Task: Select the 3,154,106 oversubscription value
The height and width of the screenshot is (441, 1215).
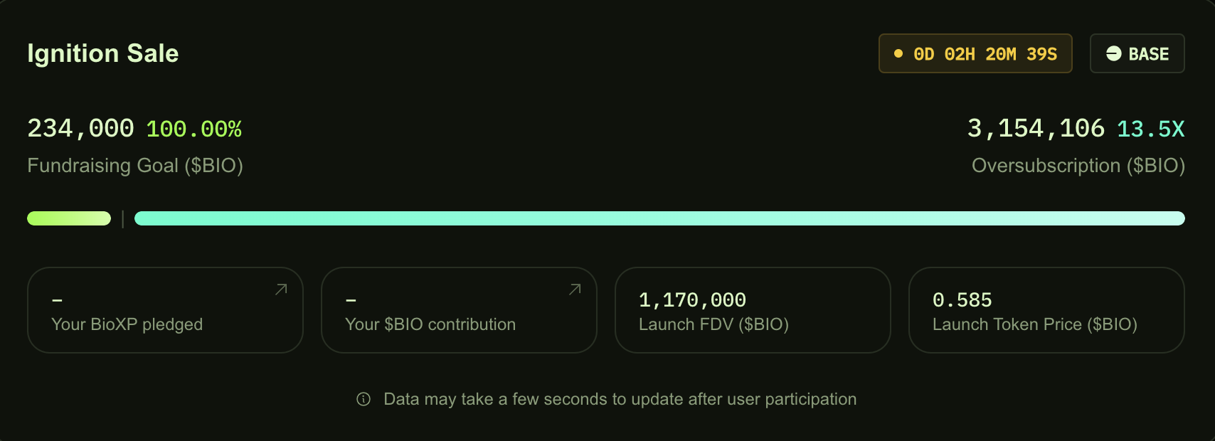Action: (1035, 128)
